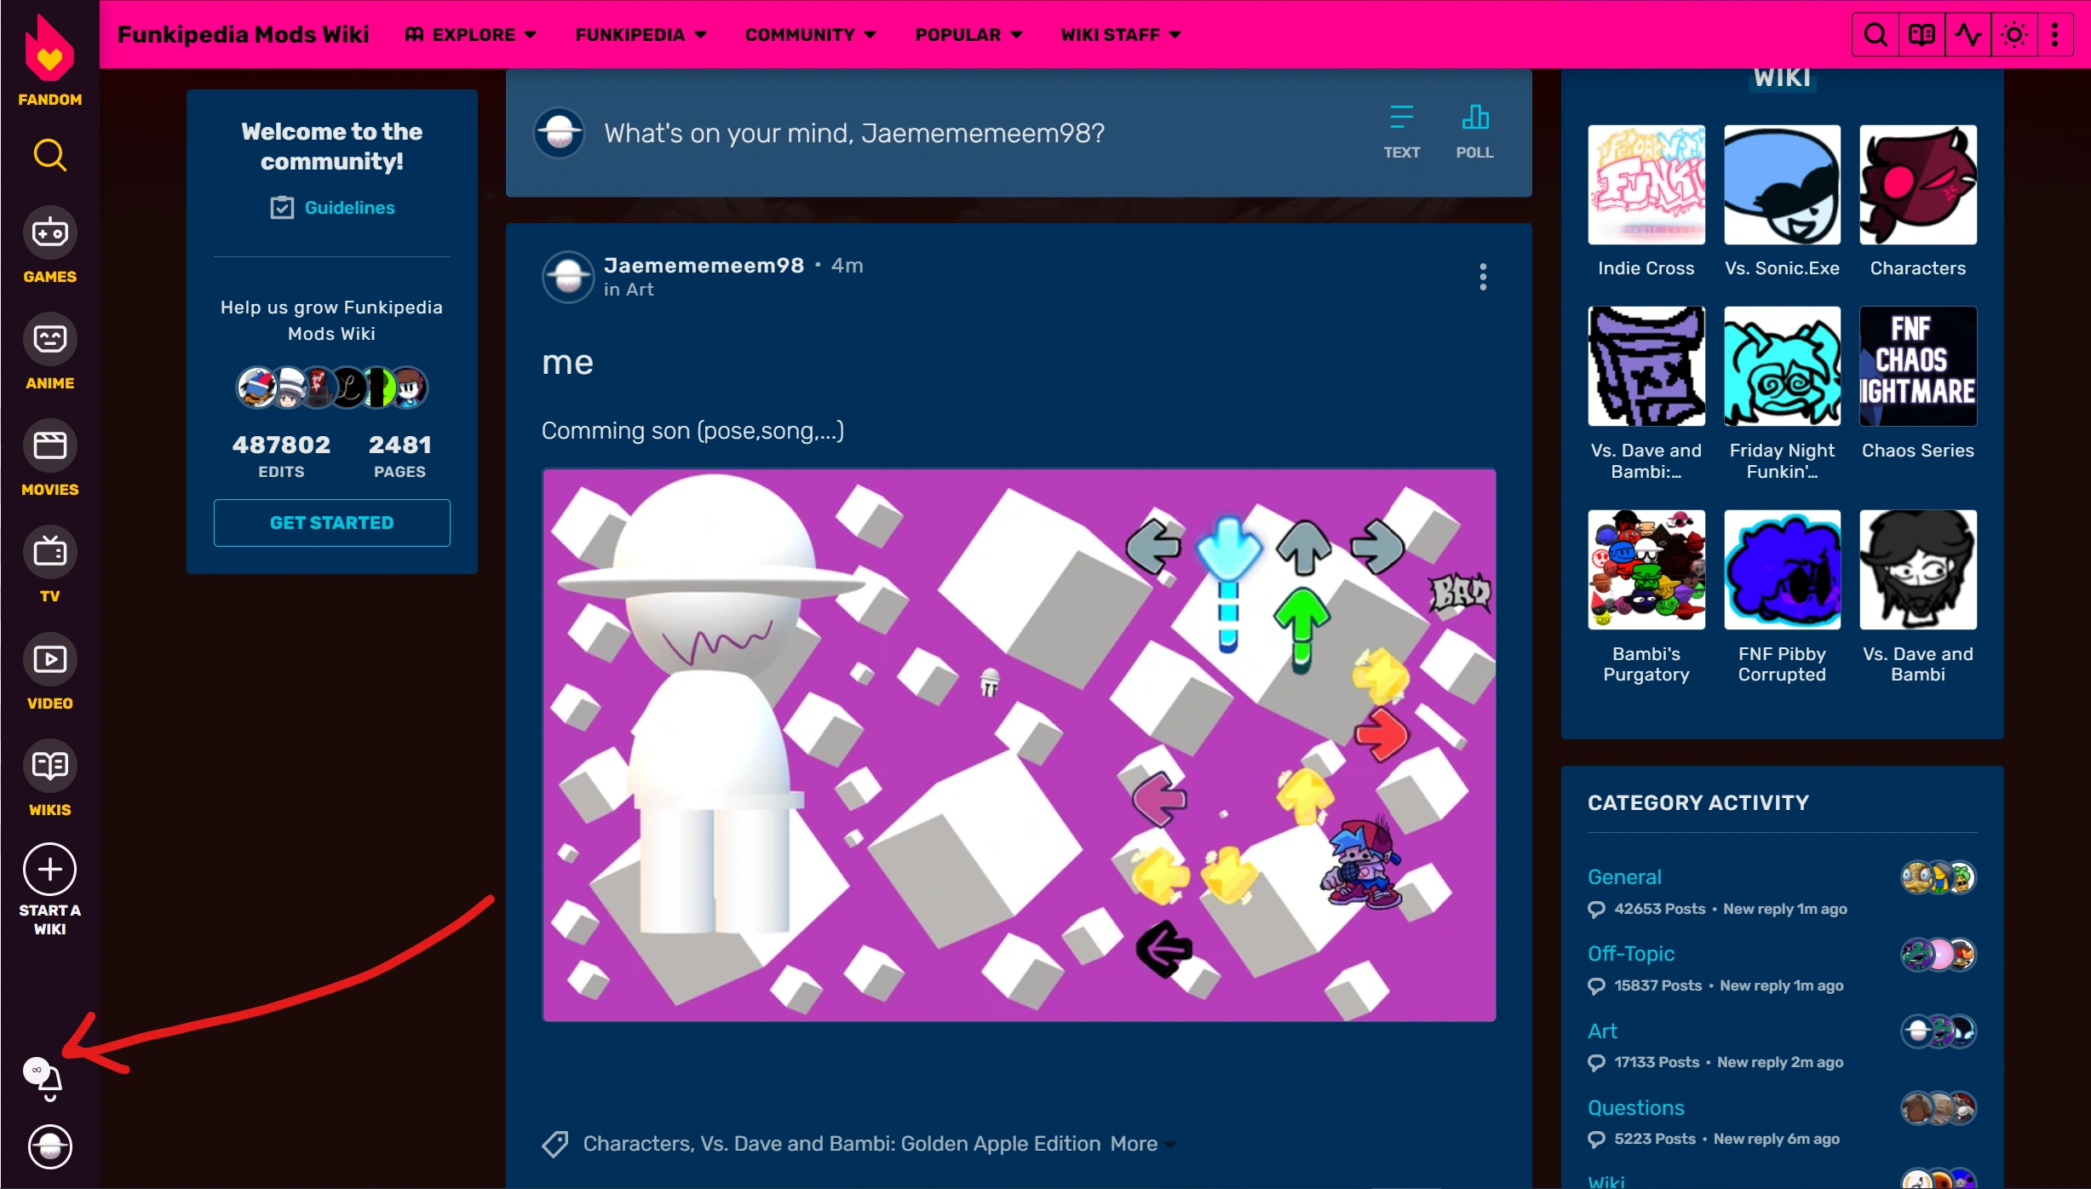Open the post's three-dot options menu

(x=1483, y=277)
